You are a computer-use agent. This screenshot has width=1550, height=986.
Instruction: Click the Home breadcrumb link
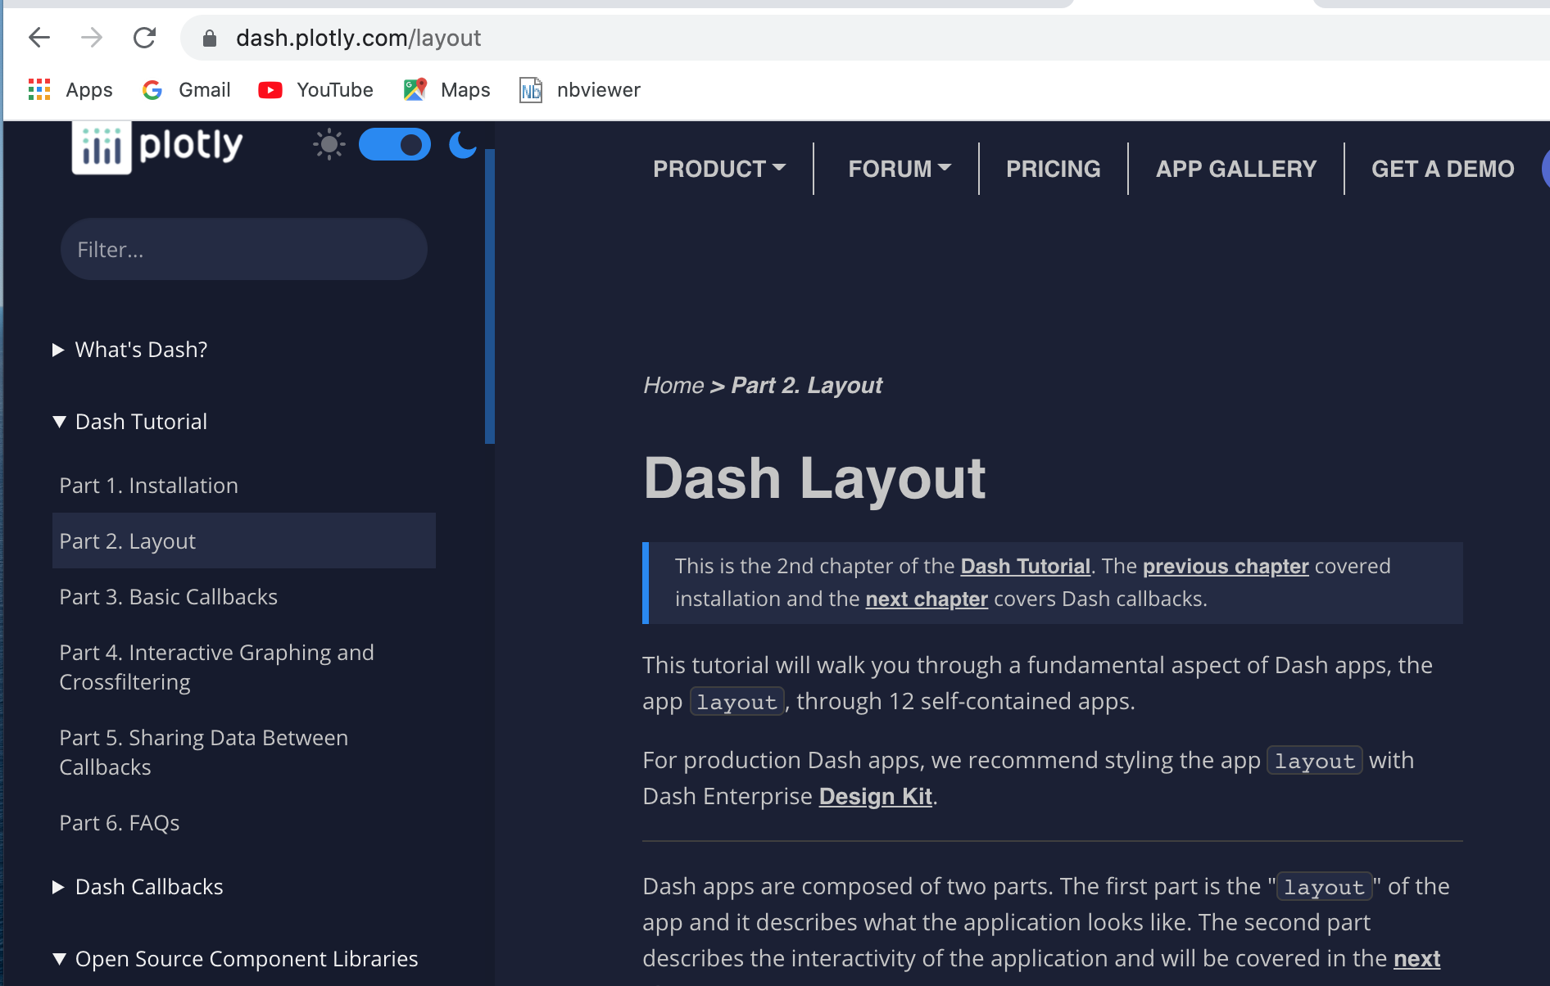point(673,385)
